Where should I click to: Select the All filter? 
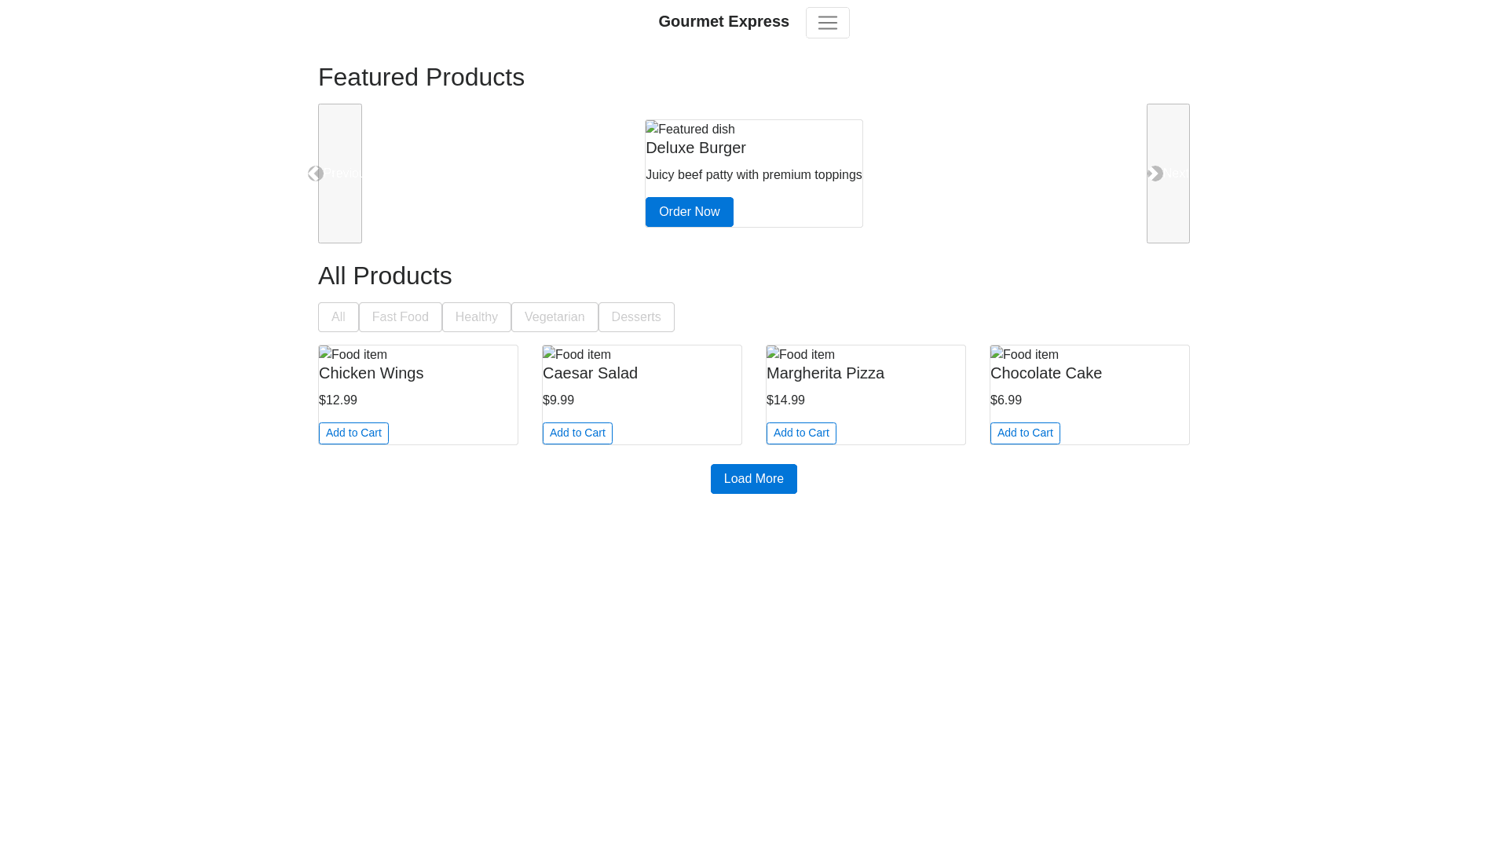point(338,317)
